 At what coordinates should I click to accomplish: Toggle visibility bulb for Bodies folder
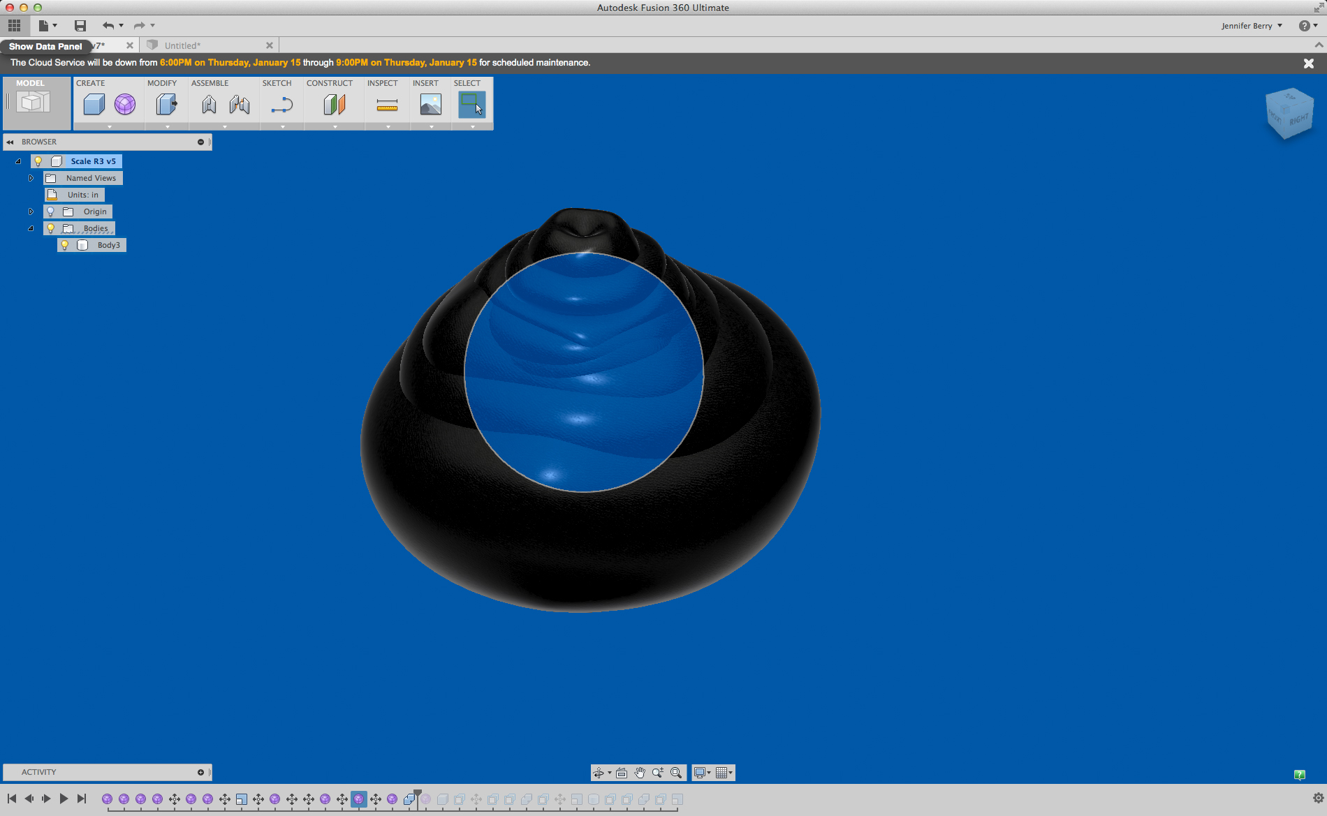click(50, 228)
